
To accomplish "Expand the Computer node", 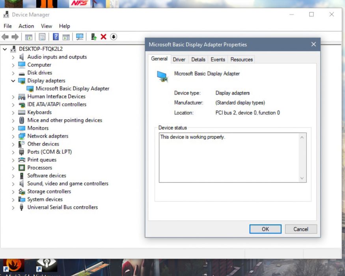I will (x=13, y=65).
